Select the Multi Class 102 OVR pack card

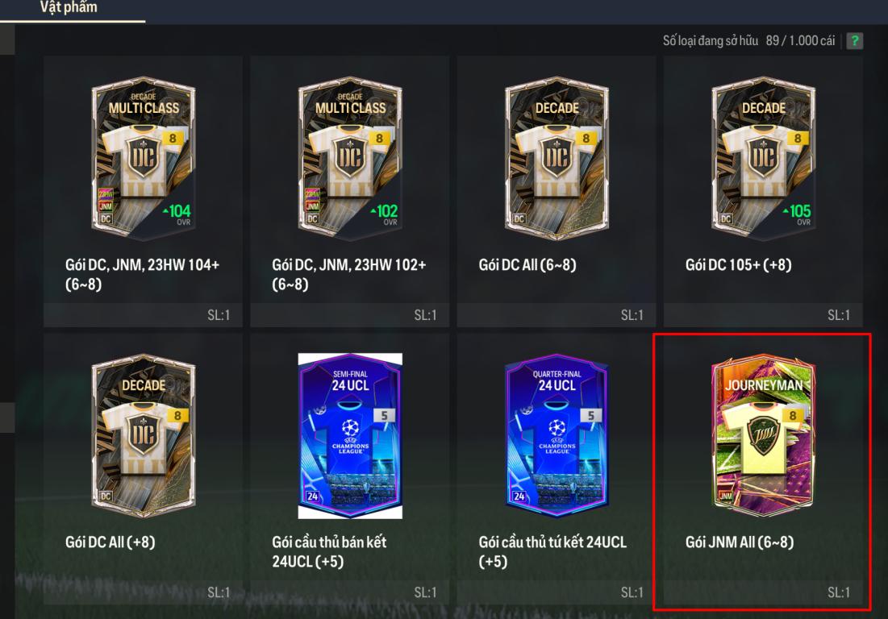pos(350,158)
